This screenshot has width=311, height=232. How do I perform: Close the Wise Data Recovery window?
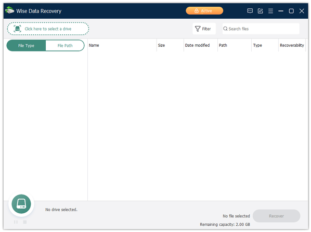pyautogui.click(x=302, y=11)
